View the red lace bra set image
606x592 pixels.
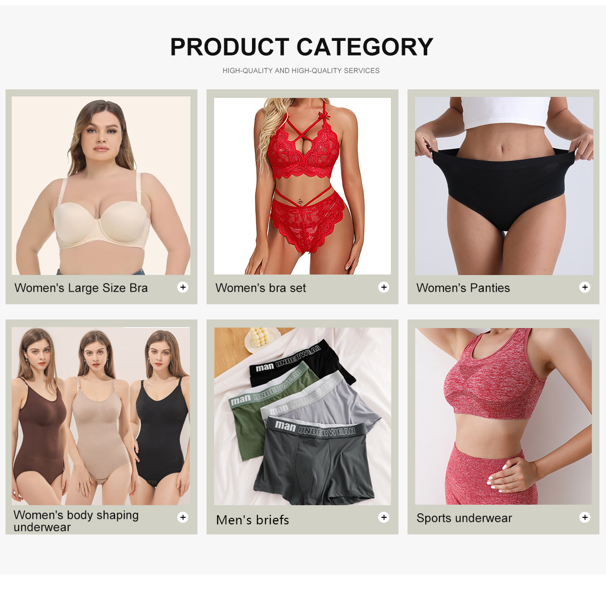pyautogui.click(x=302, y=186)
